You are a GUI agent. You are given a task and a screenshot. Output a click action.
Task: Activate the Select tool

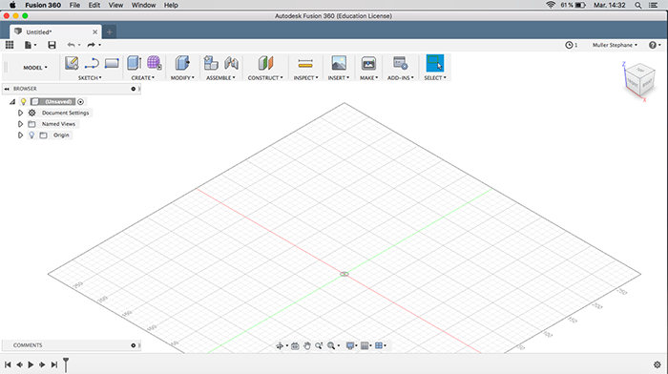[435, 63]
